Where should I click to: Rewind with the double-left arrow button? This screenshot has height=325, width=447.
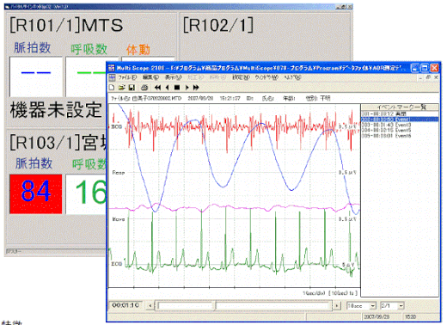(157, 88)
